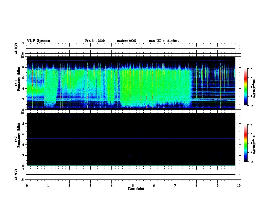
Task: Click the "6" tick on the time axis
Action: pyautogui.click(x=154, y=186)
